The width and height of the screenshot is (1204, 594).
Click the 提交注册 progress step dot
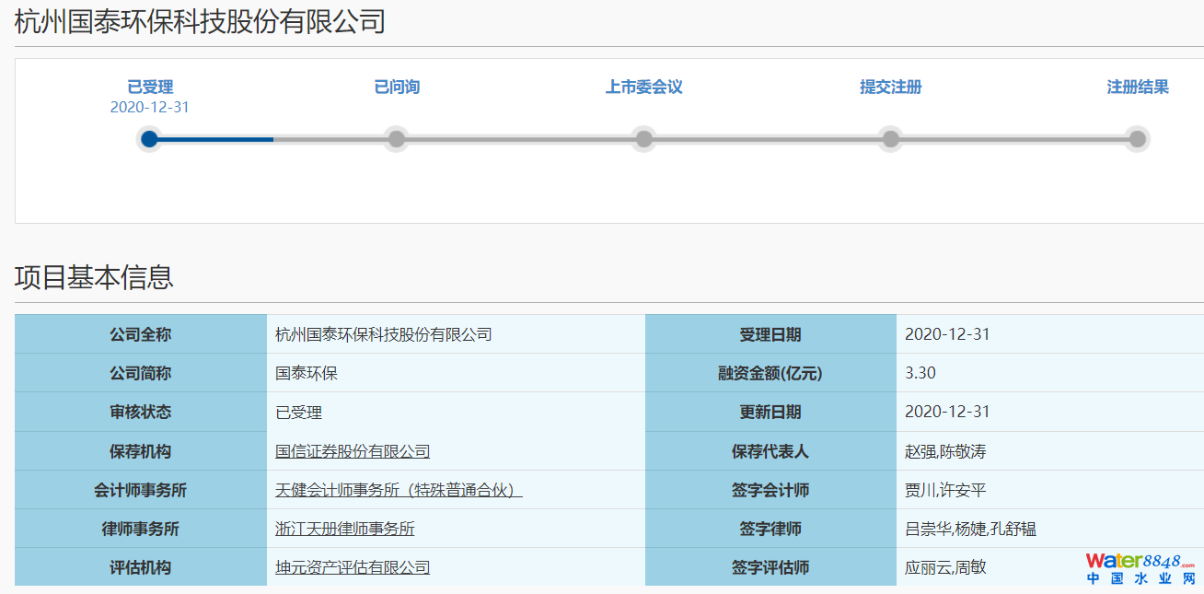pos(890,139)
